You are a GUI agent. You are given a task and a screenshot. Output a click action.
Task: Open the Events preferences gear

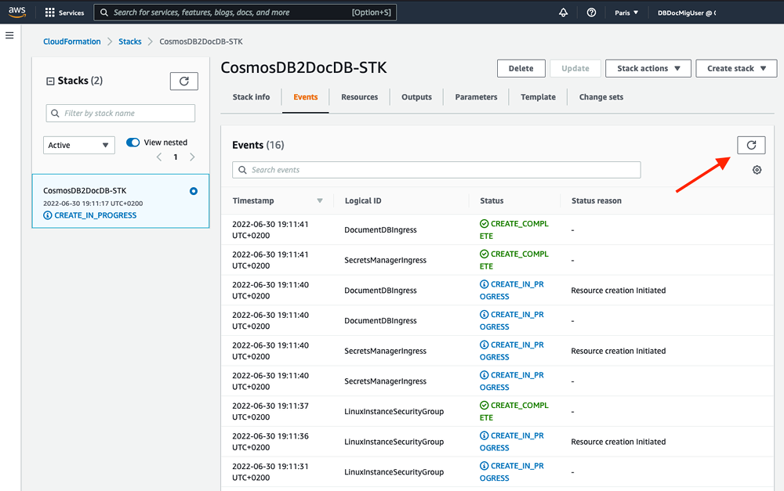point(756,169)
